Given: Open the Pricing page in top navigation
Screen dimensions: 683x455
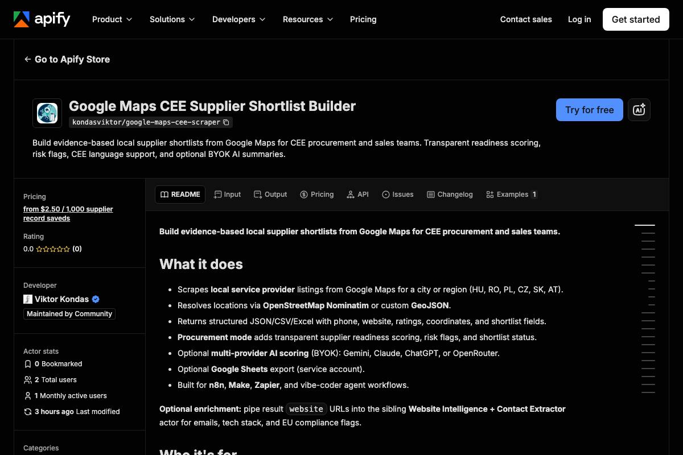Looking at the screenshot, I should click(363, 19).
